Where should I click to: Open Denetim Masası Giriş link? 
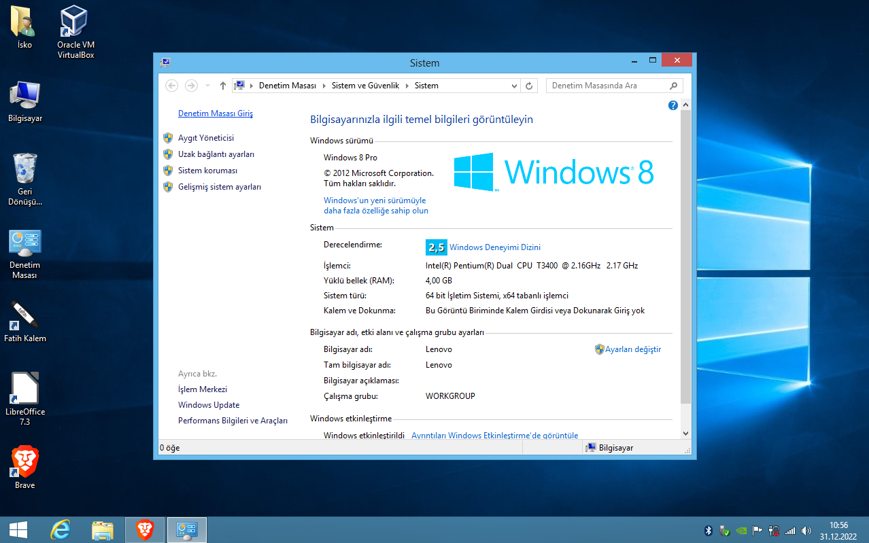pos(216,113)
